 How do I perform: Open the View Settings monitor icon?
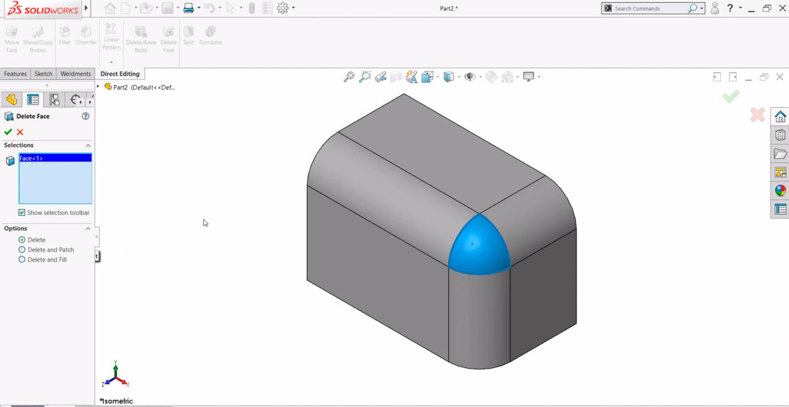[530, 76]
